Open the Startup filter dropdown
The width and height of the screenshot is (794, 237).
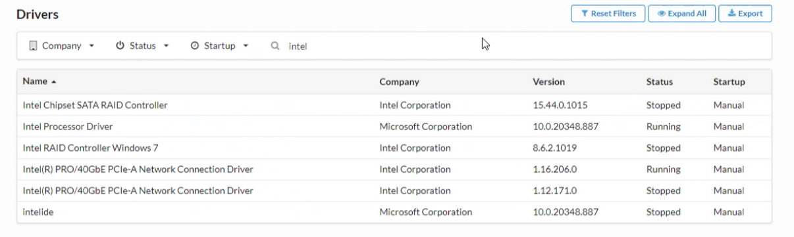tap(219, 46)
